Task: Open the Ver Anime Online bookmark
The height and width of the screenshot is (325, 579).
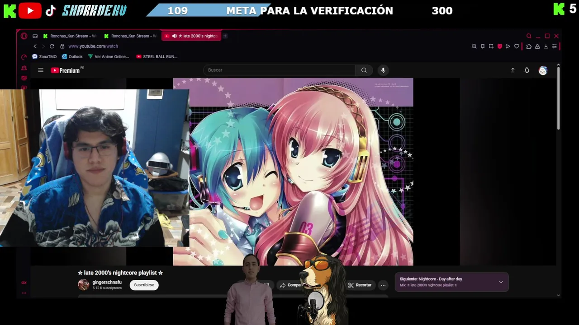Action: pyautogui.click(x=109, y=57)
